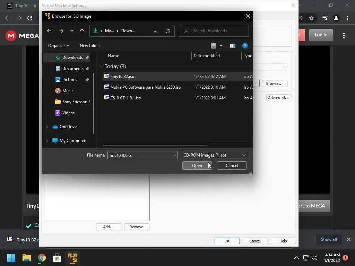Select Nokia PC Software para Nokia 6230.iso
Screen dimensions: 355x266
pyautogui.click(x=177, y=87)
